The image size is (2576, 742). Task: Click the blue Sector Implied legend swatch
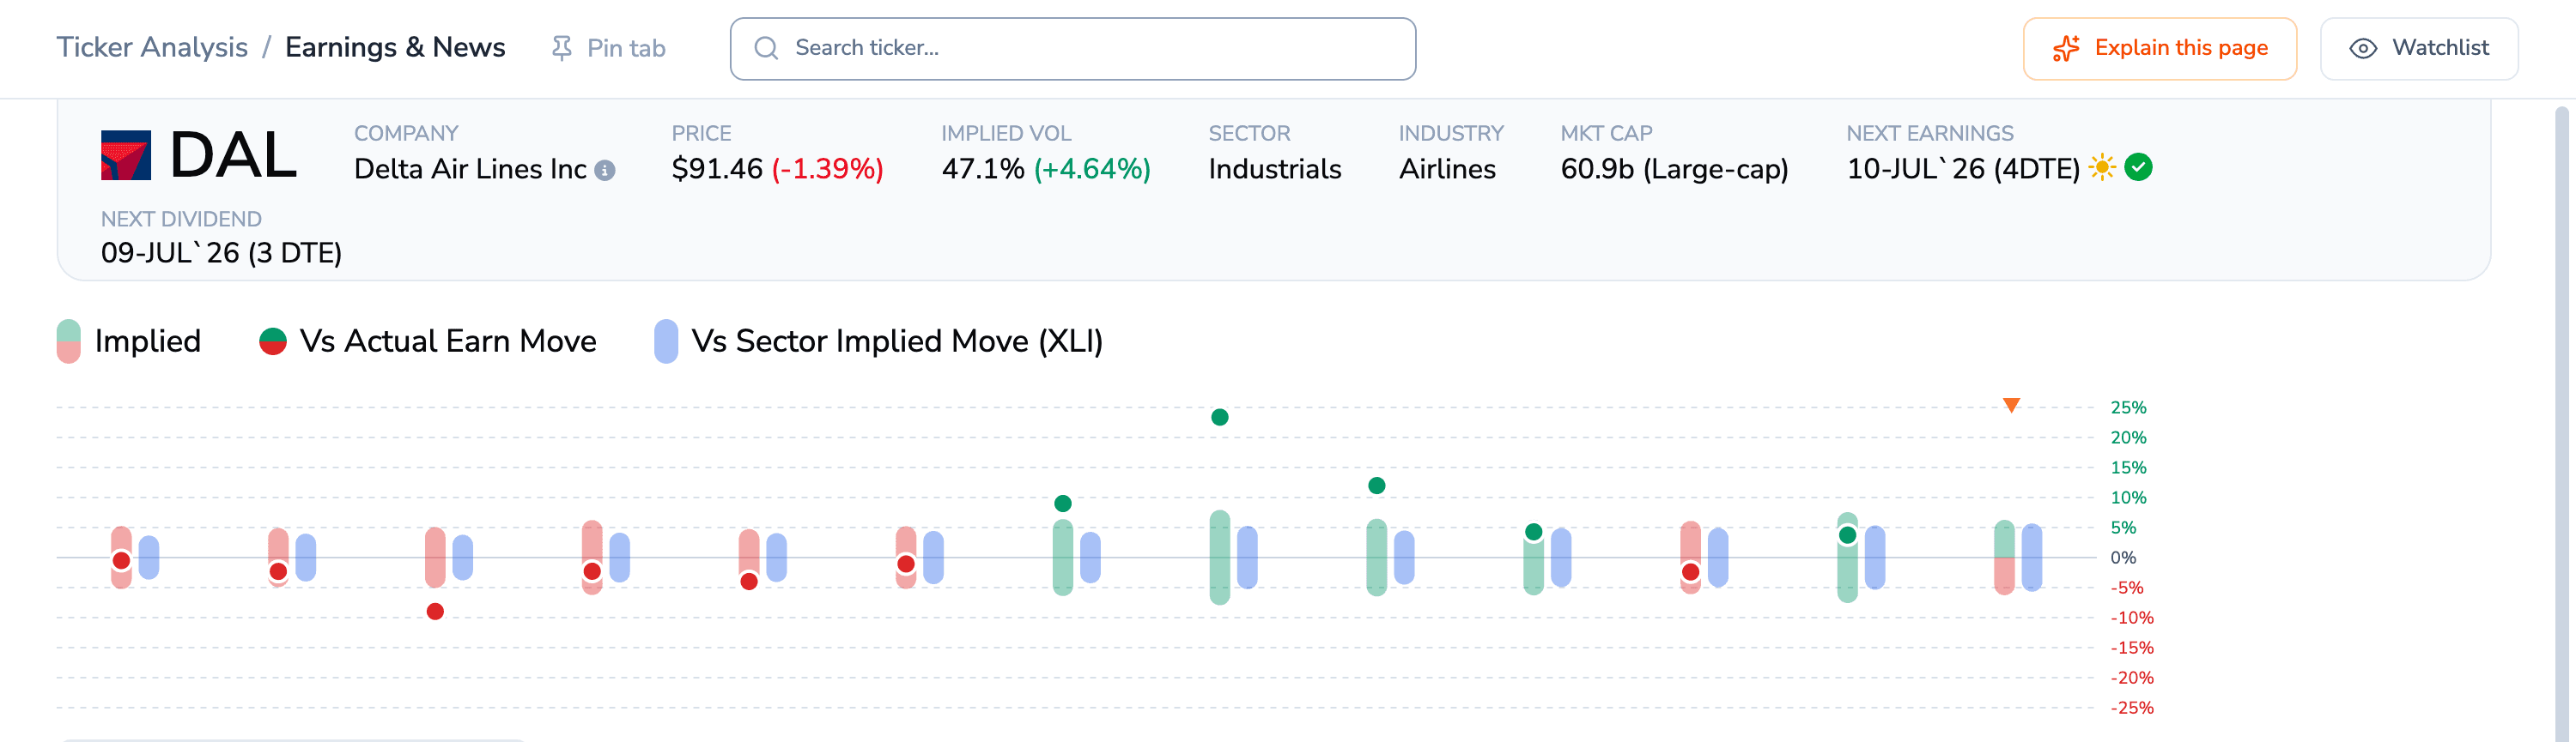coord(666,341)
